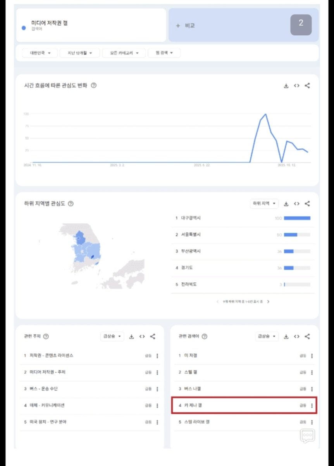Image resolution: width=334 pixels, height=466 pixels.
Task: Open more options for 버스 나갤 query
Action: 312,389
